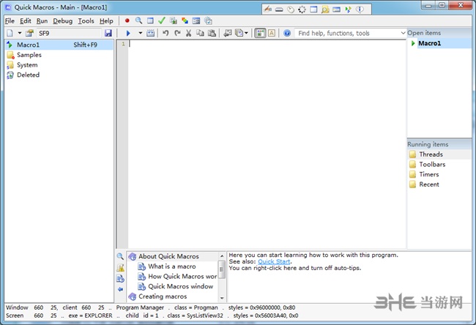
Task: Expand the Find help search box dropdown
Action: pyautogui.click(x=402, y=34)
